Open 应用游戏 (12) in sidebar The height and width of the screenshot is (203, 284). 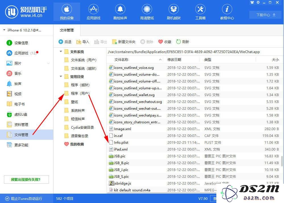(x=22, y=53)
